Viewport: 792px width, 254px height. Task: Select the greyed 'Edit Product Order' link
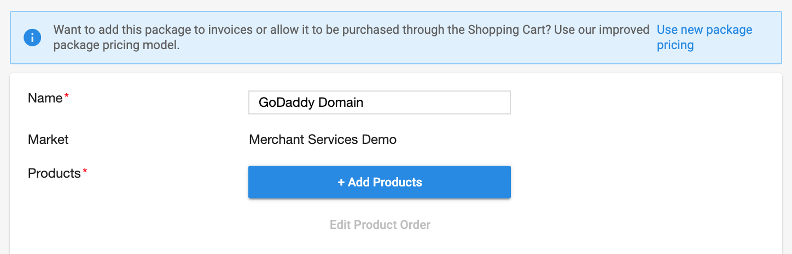tap(380, 225)
